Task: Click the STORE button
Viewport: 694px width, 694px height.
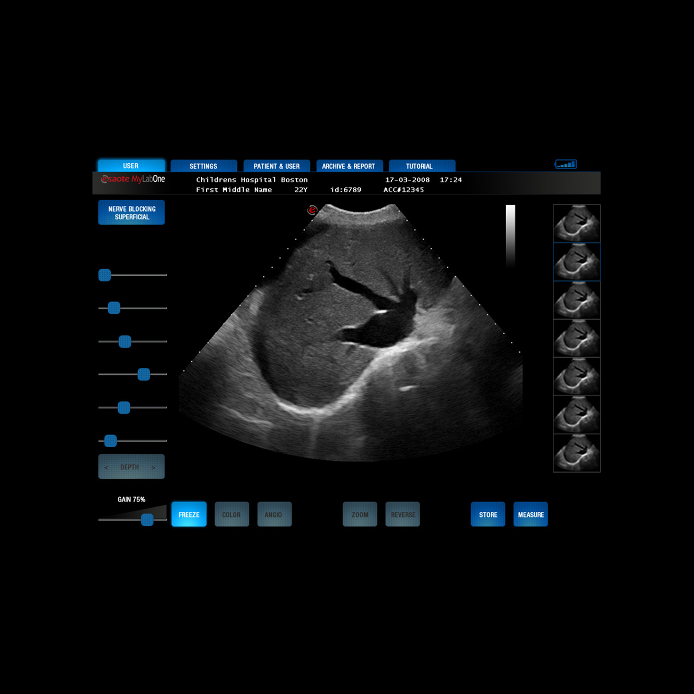Action: click(x=488, y=514)
